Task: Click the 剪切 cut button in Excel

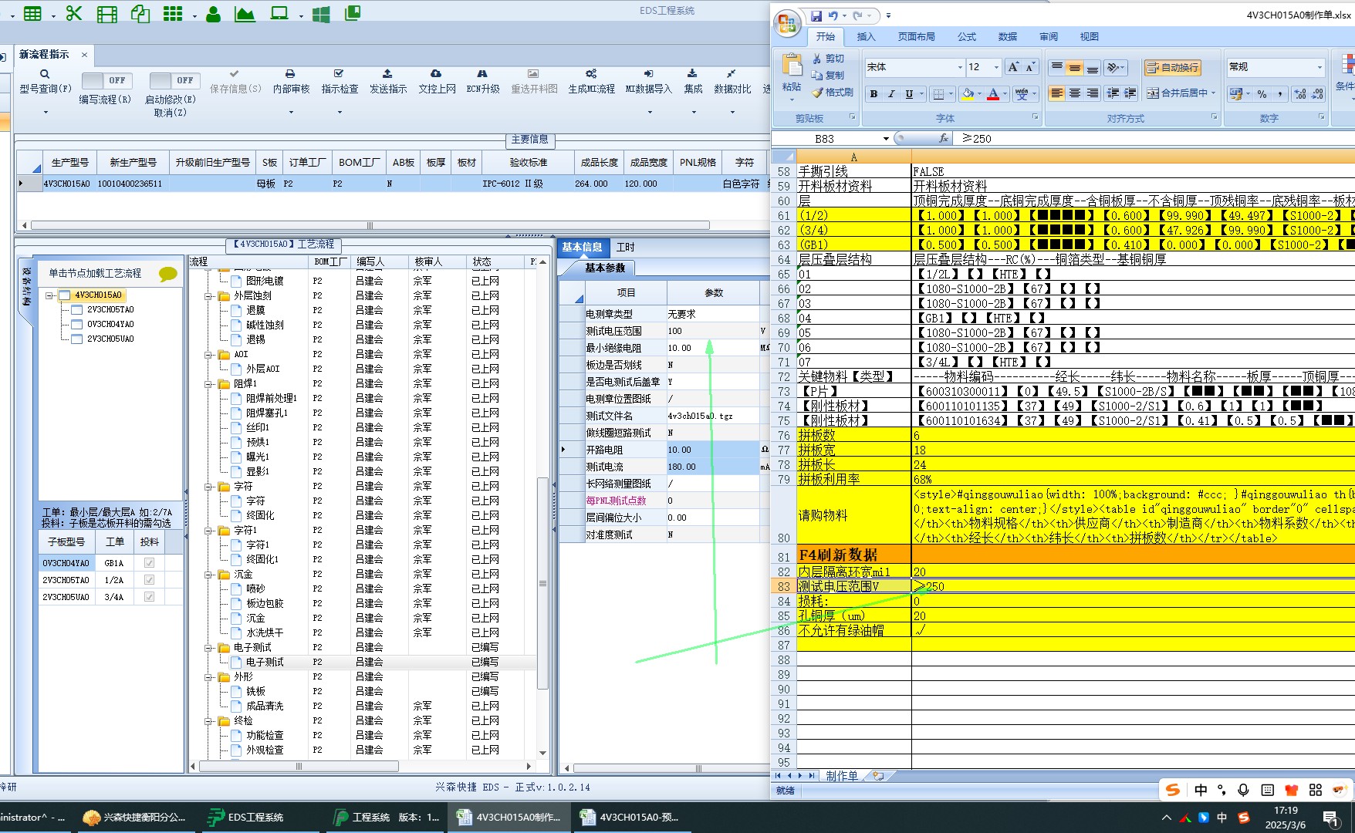Action: point(828,59)
